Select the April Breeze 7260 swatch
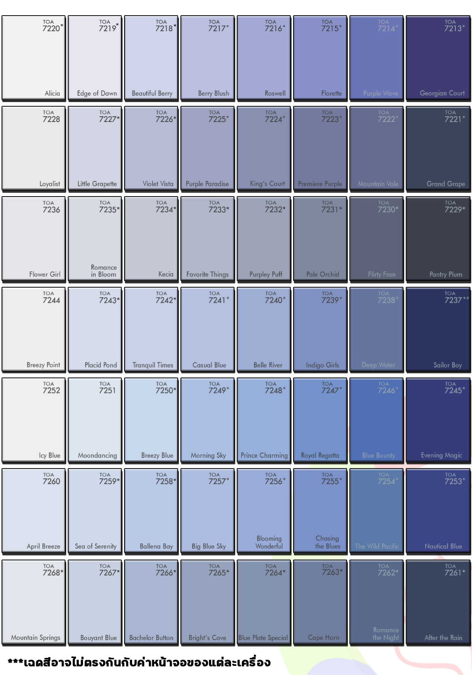The image size is (472, 675). click(33, 511)
